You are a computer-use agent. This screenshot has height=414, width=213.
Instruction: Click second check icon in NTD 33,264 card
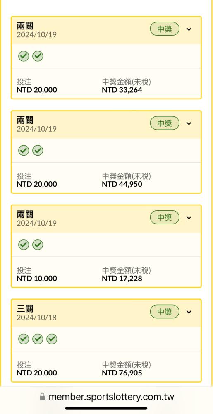pyautogui.click(x=38, y=56)
